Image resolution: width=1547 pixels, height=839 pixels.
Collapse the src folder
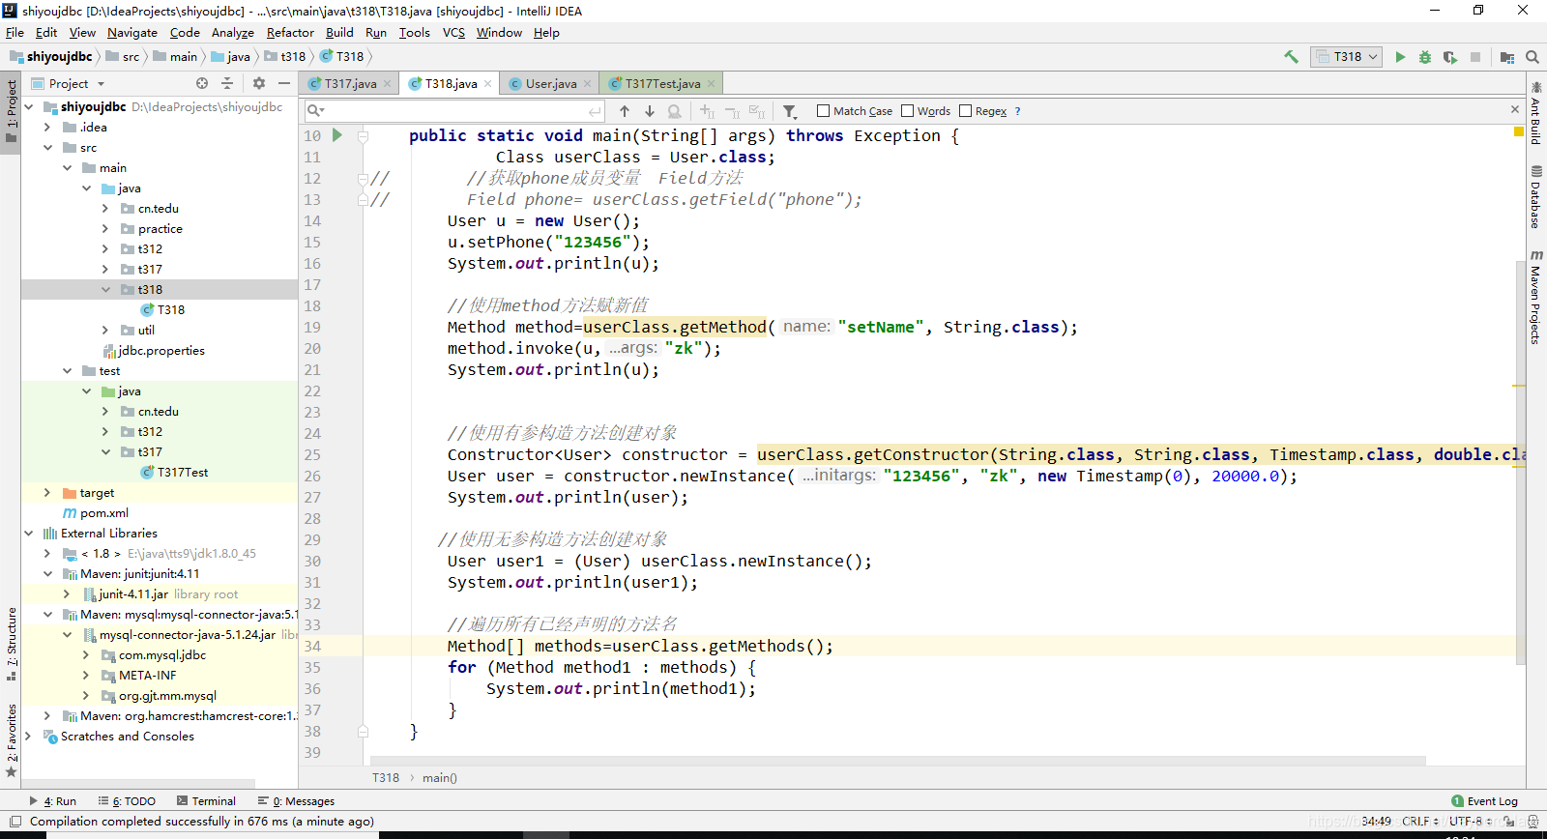coord(47,148)
